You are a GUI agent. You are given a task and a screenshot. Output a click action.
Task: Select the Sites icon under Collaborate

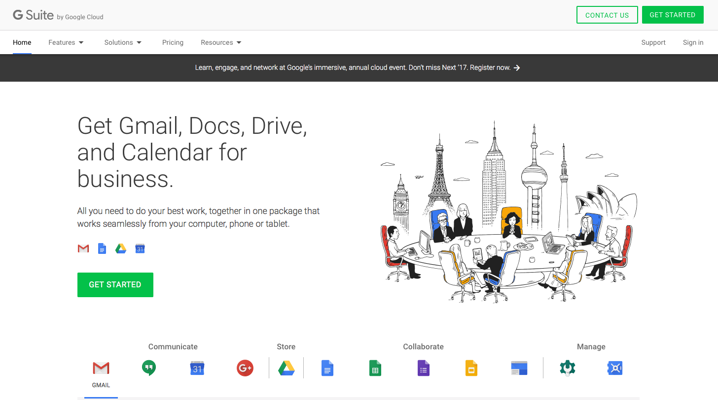pyautogui.click(x=519, y=368)
